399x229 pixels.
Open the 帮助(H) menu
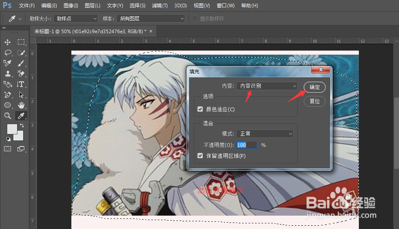tap(250, 6)
